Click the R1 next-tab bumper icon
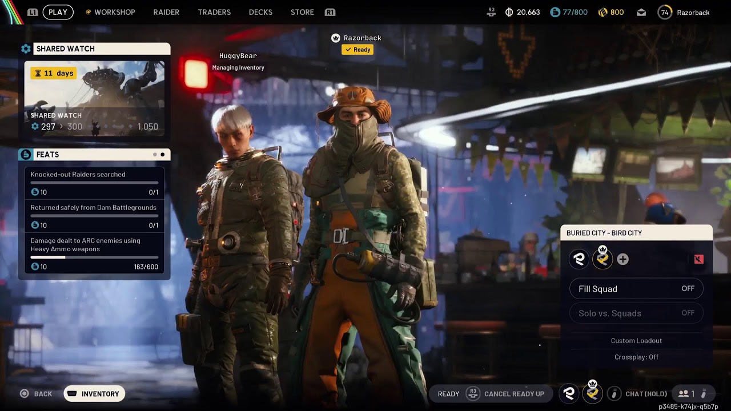Screen dimensions: 731x411 330,12
